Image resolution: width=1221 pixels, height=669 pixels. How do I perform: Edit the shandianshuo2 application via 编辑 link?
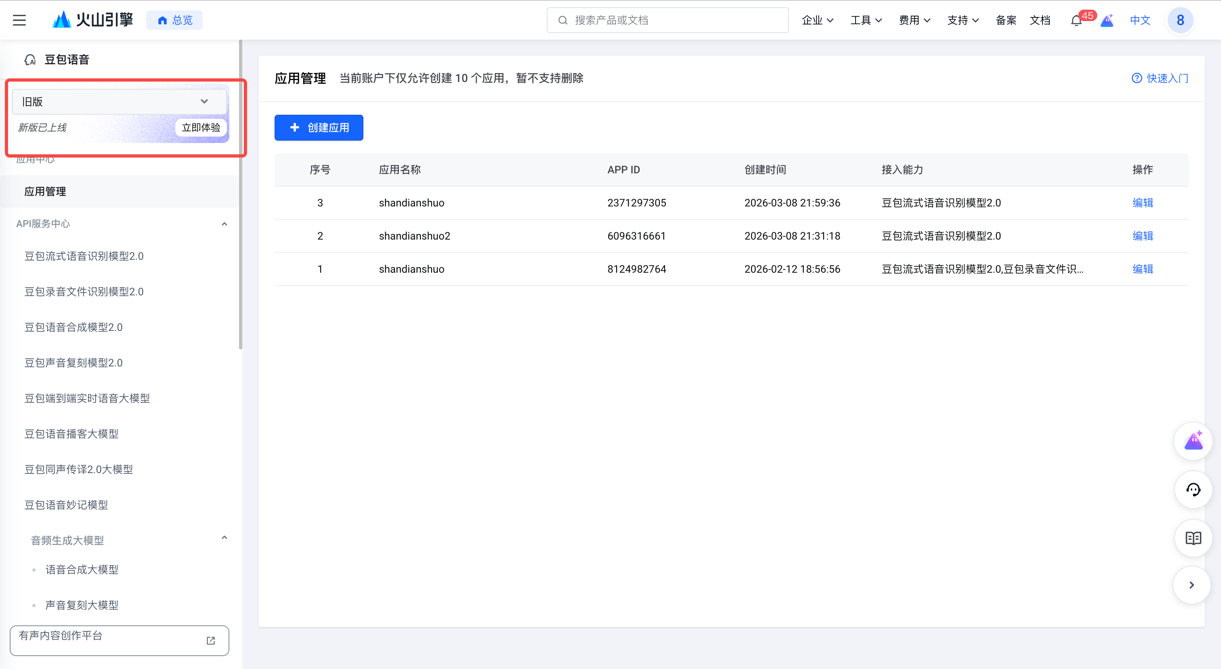pos(1142,236)
